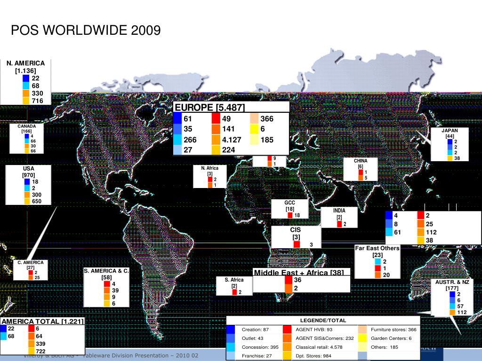Image resolution: width=482 pixels, height=361 pixels.
Task: Click the value 650 in the USA box
Action: click(x=37, y=201)
